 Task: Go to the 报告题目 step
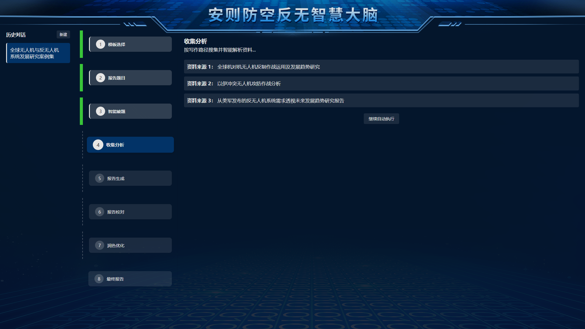click(x=130, y=78)
